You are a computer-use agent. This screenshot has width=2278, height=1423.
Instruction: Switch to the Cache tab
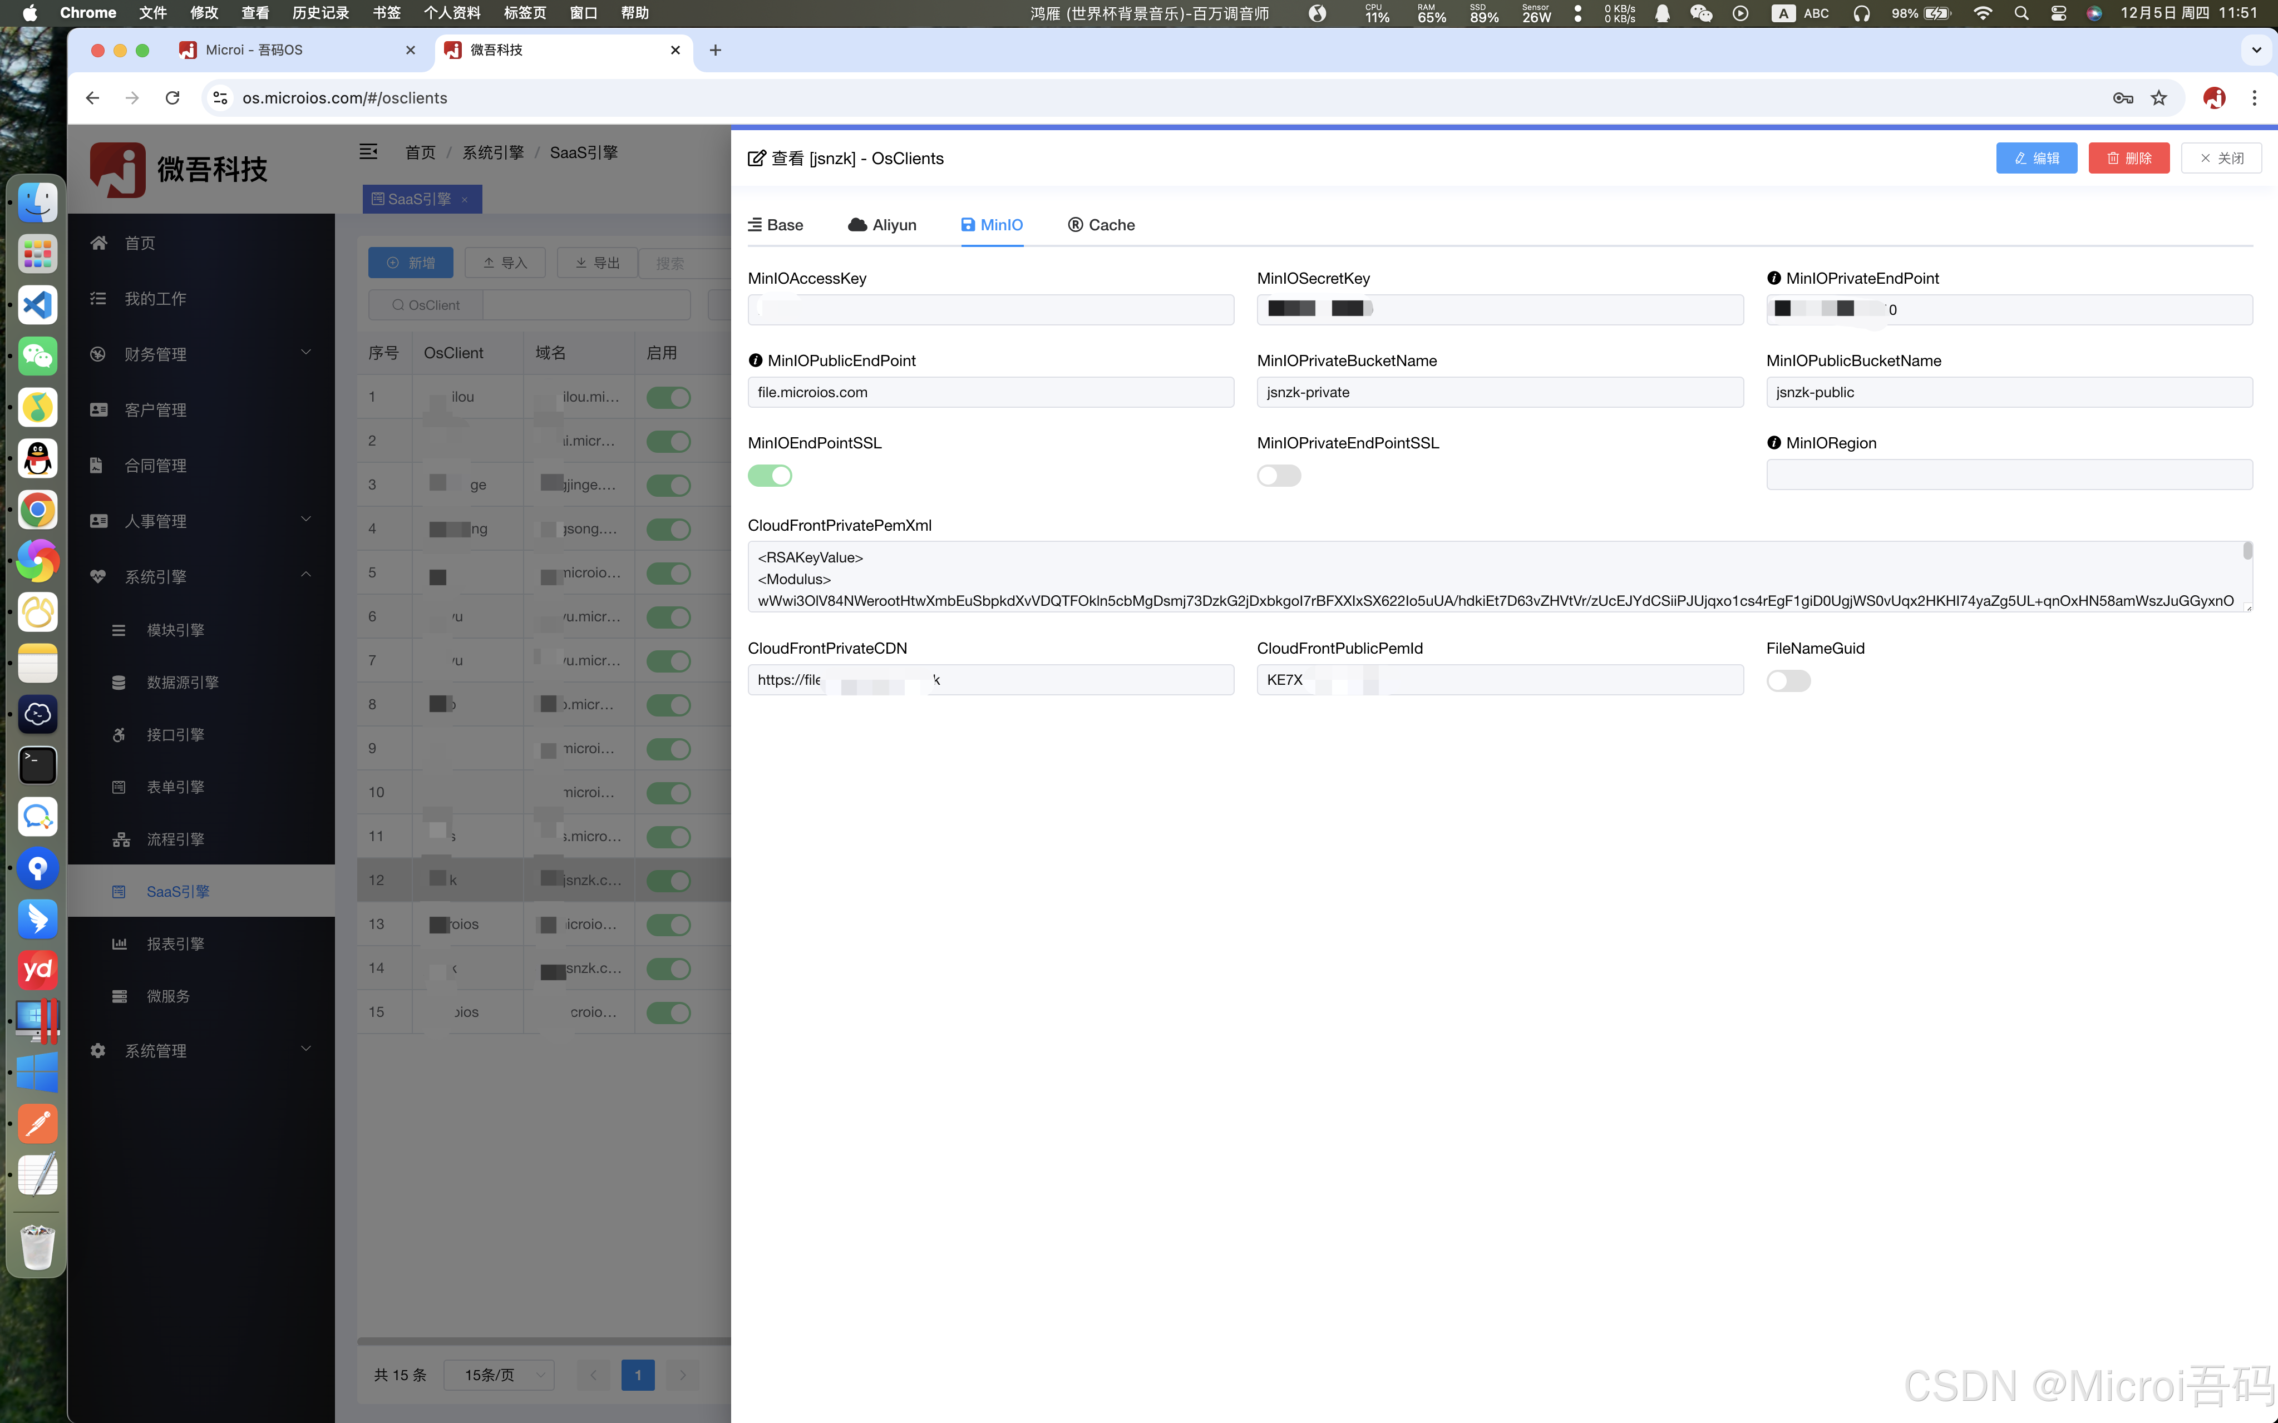(x=1101, y=225)
